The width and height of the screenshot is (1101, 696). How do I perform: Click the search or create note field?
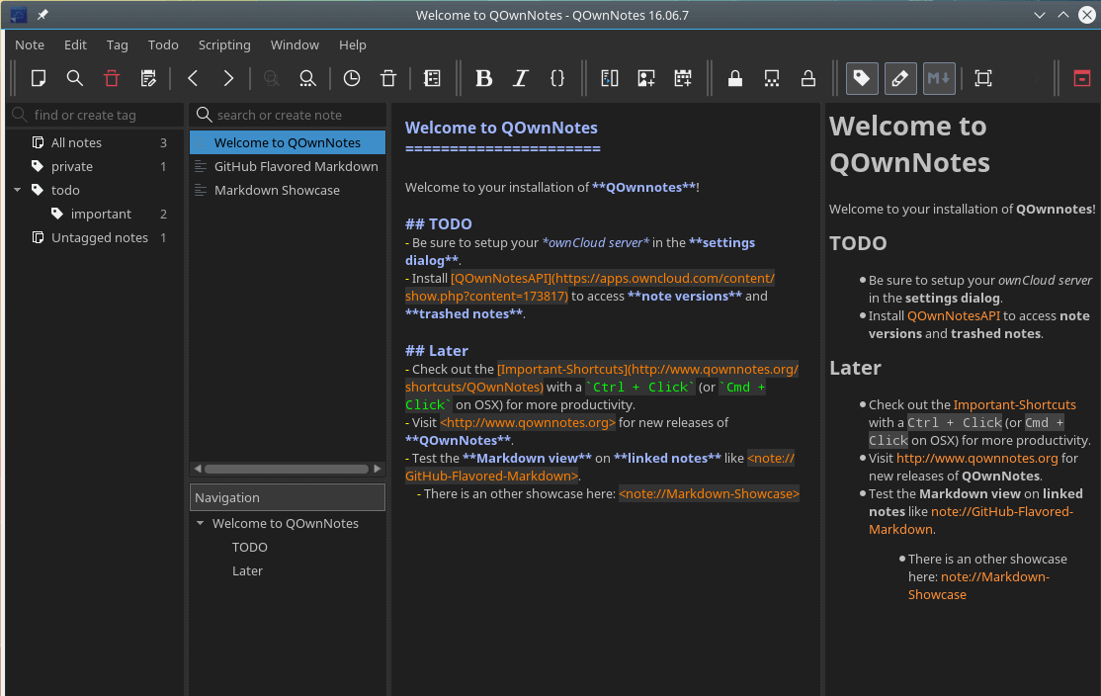[x=288, y=115]
